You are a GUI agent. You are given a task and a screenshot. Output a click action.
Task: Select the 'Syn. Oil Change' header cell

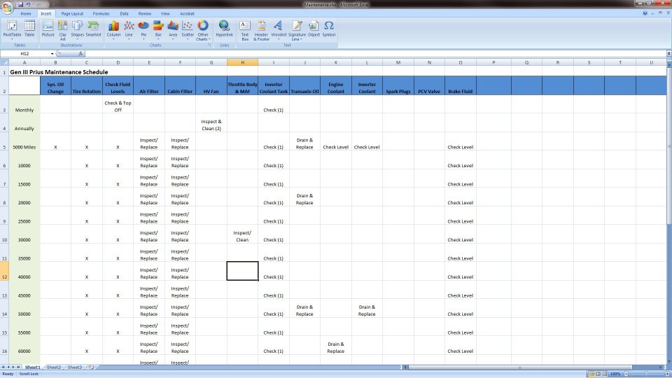tap(56, 85)
